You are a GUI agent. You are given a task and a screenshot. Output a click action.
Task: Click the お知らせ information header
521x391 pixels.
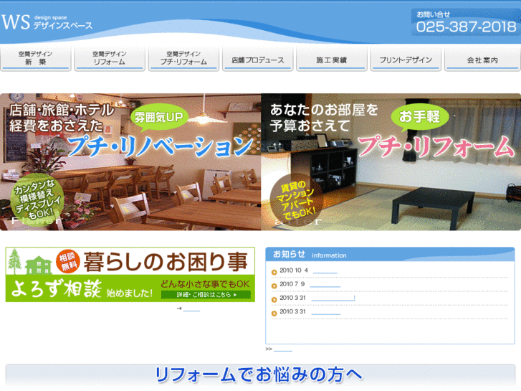click(x=390, y=255)
